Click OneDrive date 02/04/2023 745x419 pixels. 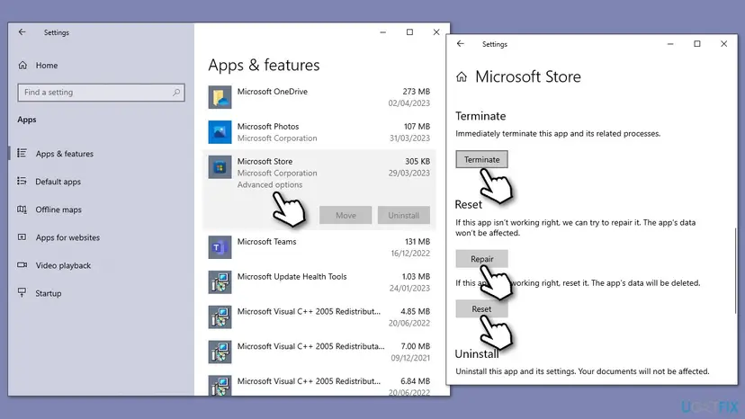coord(408,103)
